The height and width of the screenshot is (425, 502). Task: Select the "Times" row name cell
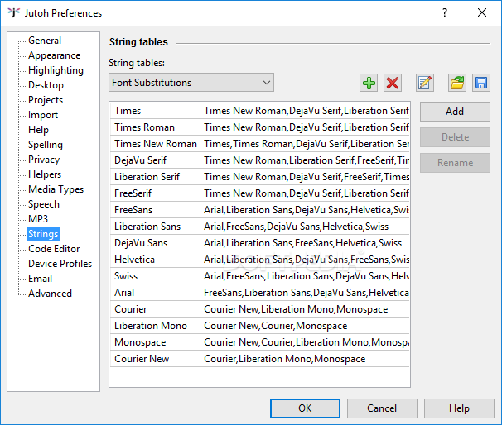coord(155,111)
